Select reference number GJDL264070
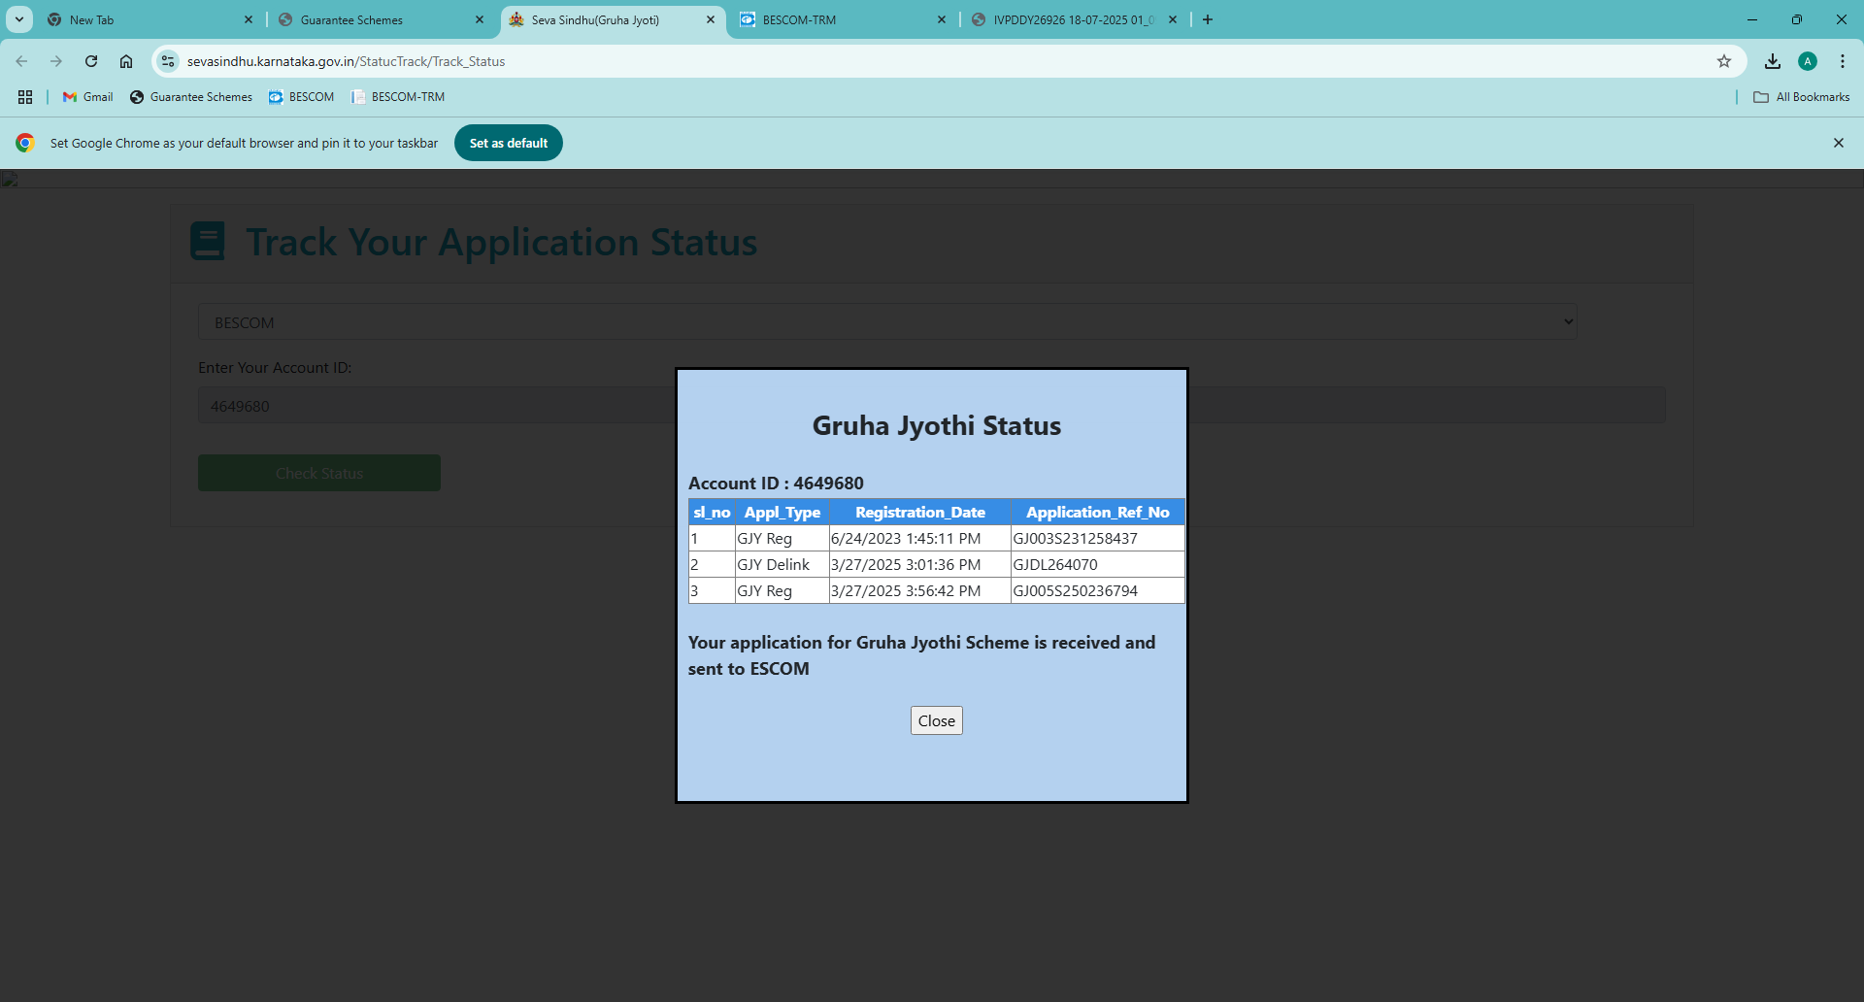Image resolution: width=1864 pixels, height=1002 pixels. pos(1055,564)
